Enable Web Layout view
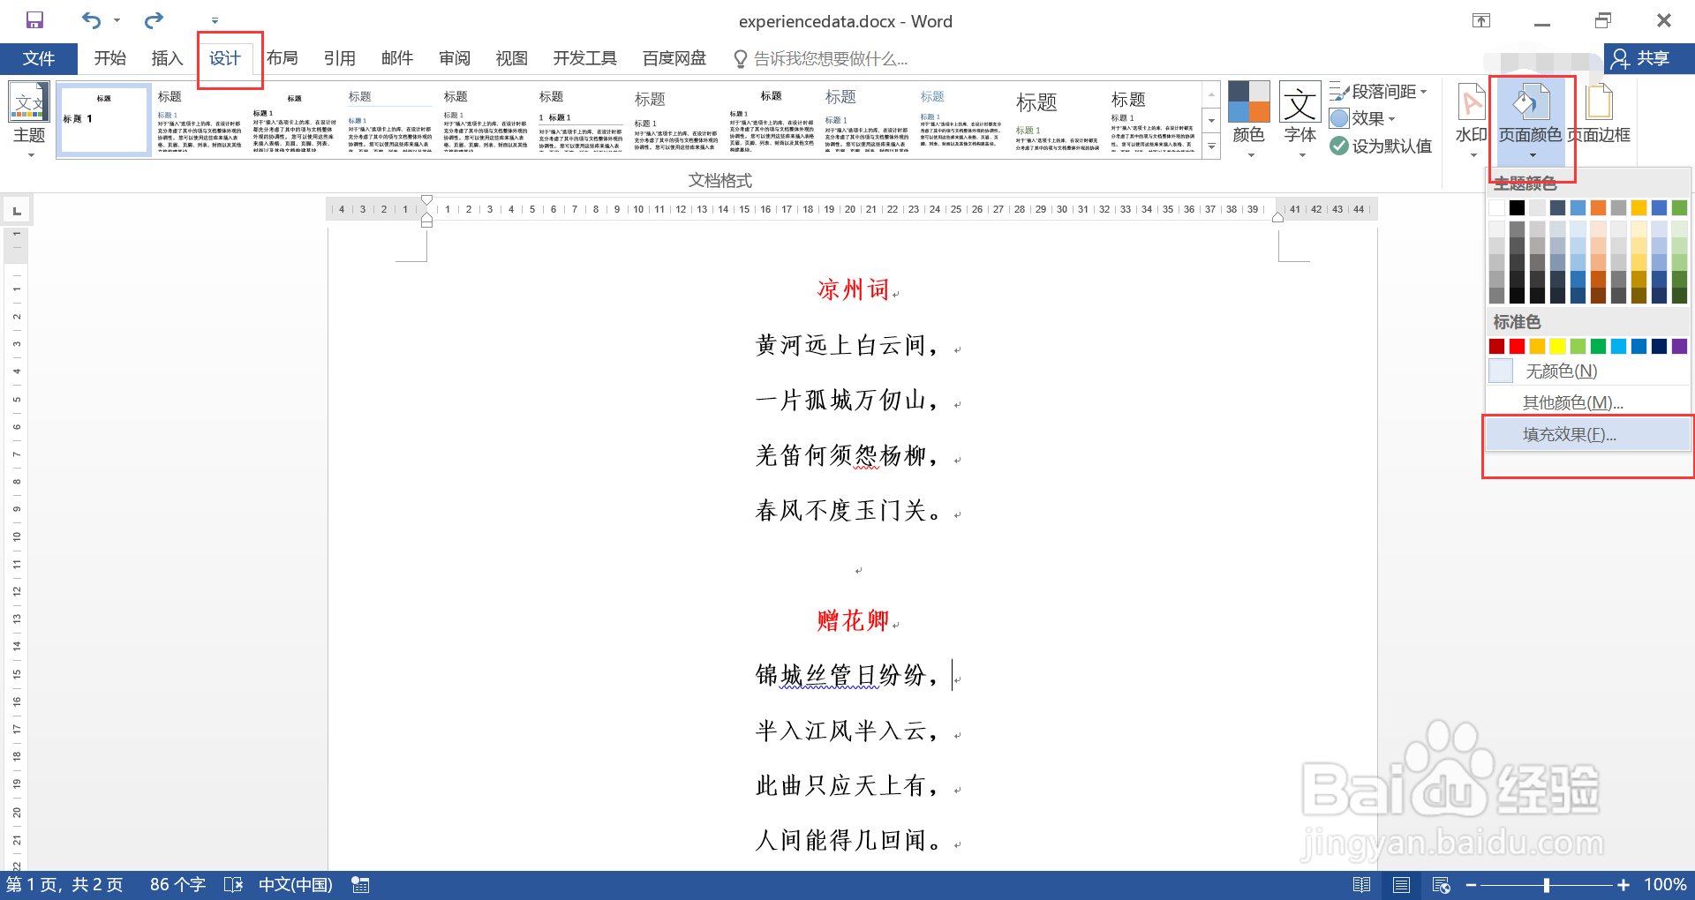Screen dimensions: 1695x900 tap(1440, 885)
